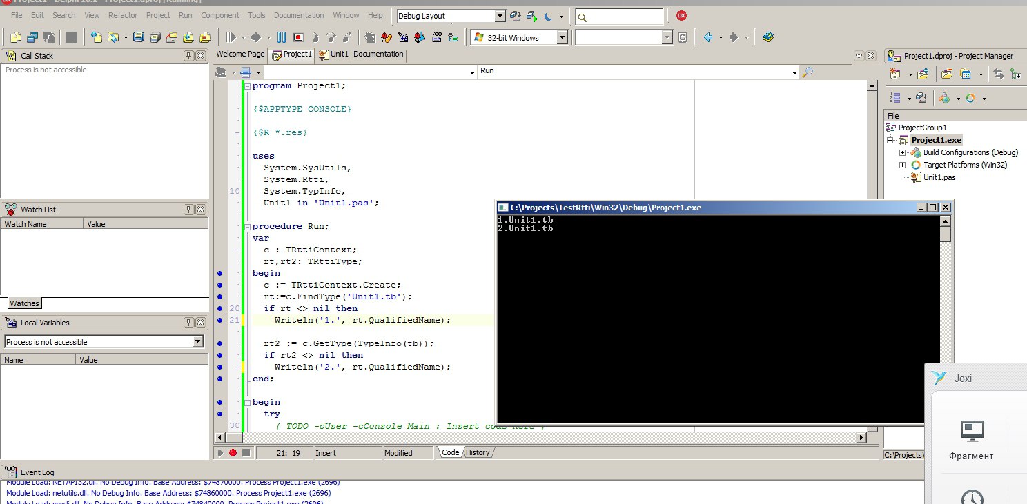Click the macro play triangle in status bar
Screen dimensions: 1027x504
220,453
